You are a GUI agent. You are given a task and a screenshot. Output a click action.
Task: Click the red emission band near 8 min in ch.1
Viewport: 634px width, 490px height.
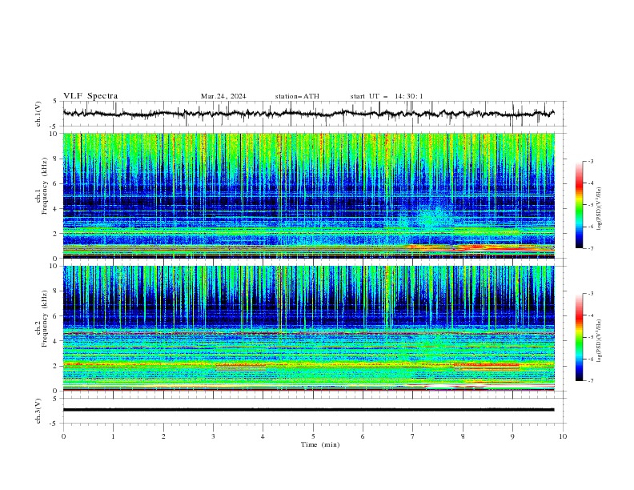[477, 247]
